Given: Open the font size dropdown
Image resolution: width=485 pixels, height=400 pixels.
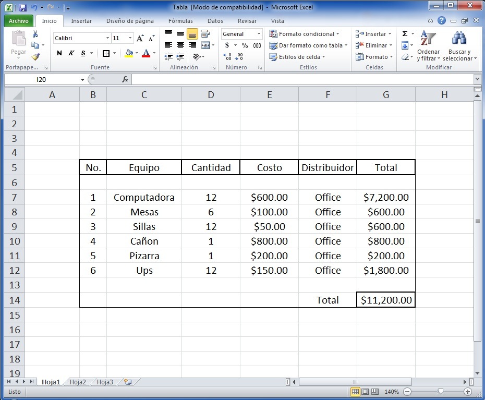Looking at the screenshot, I should 129,38.
